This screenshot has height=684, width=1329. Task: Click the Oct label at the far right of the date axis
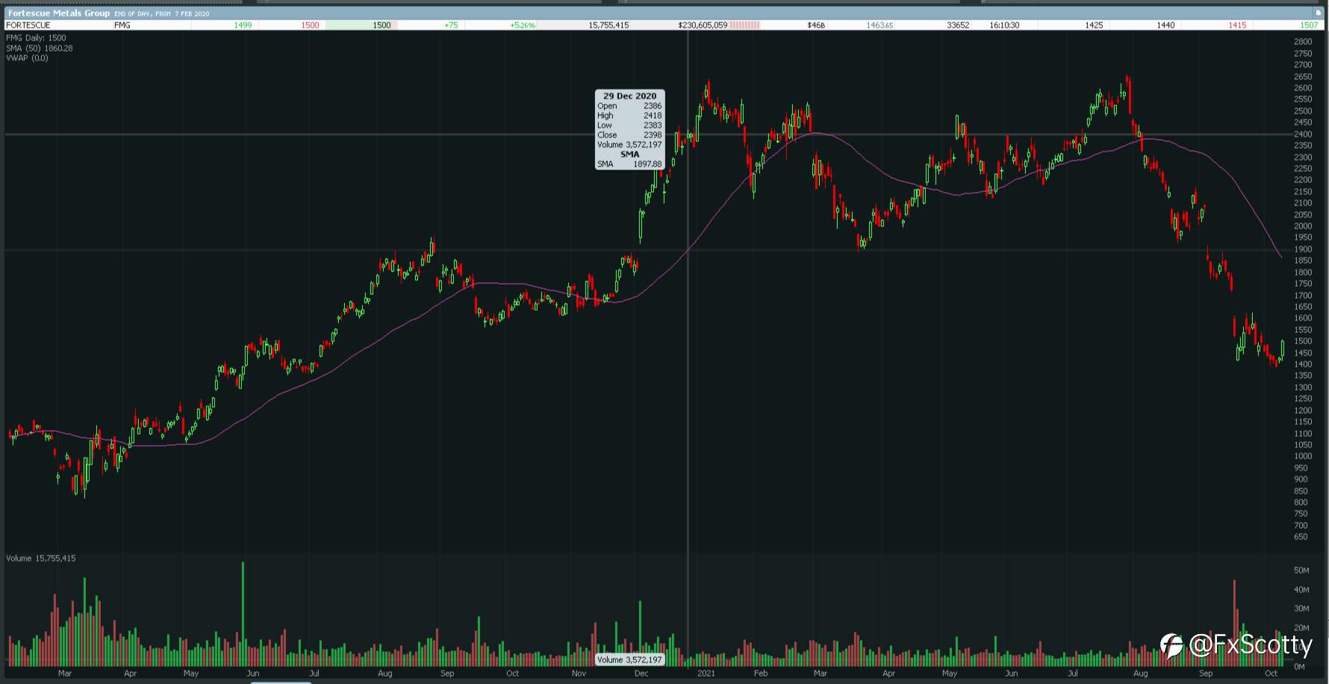pyautogui.click(x=1272, y=674)
